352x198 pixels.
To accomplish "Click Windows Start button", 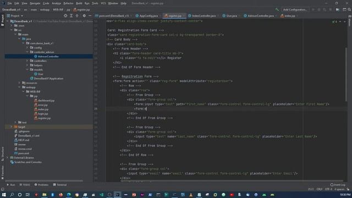I will click(x=4, y=195).
